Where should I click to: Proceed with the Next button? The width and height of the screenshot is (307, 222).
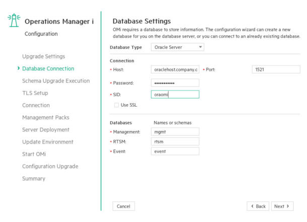click(x=282, y=206)
